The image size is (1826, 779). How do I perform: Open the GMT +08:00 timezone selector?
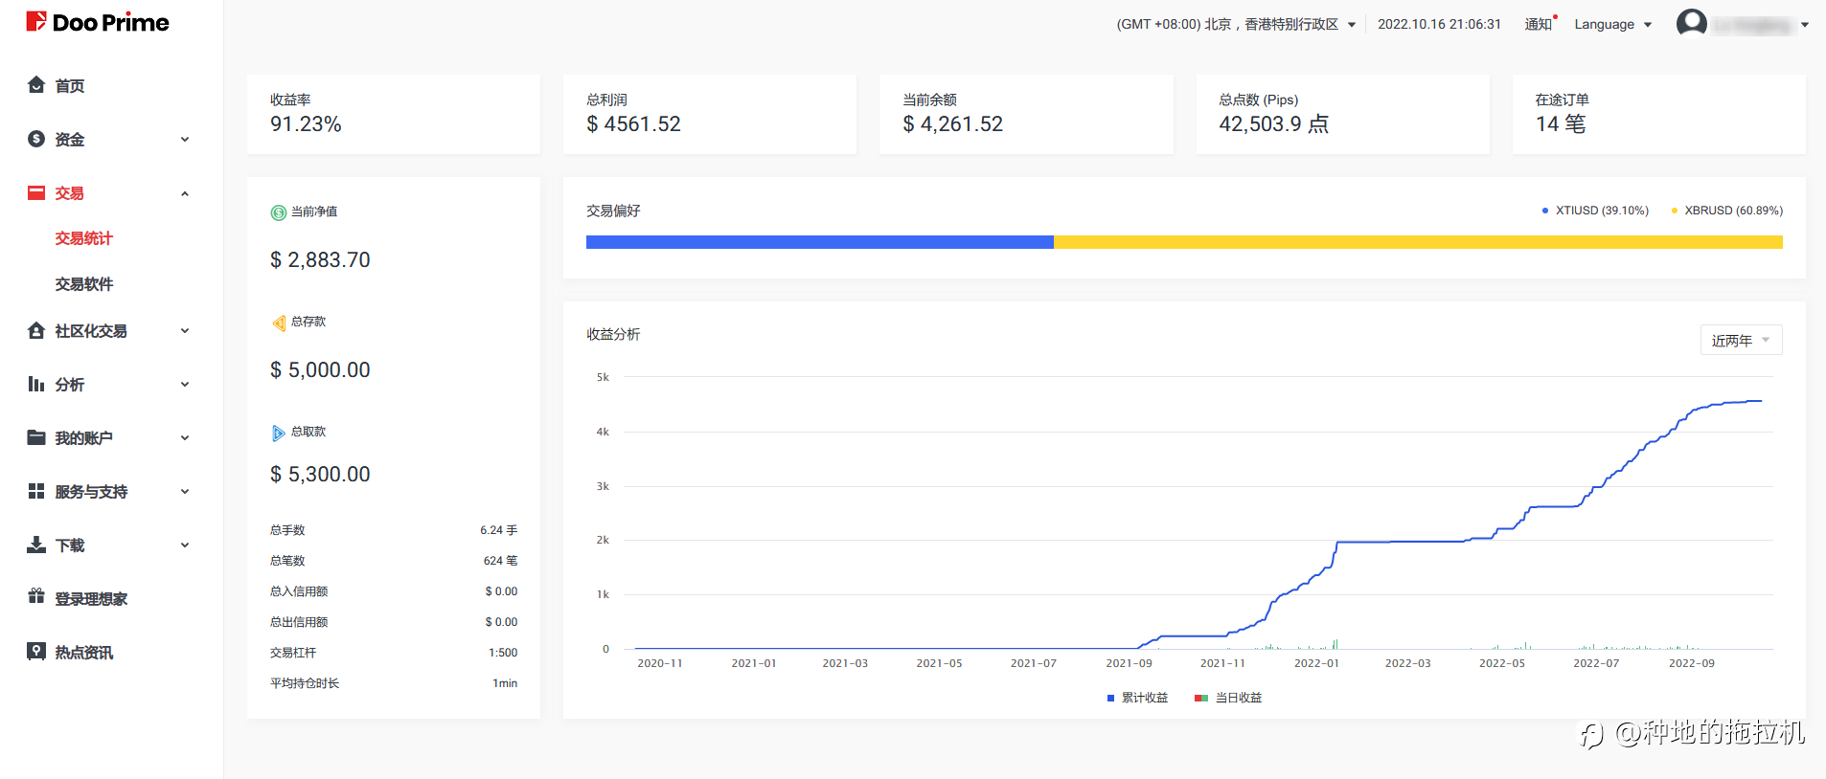click(1235, 24)
